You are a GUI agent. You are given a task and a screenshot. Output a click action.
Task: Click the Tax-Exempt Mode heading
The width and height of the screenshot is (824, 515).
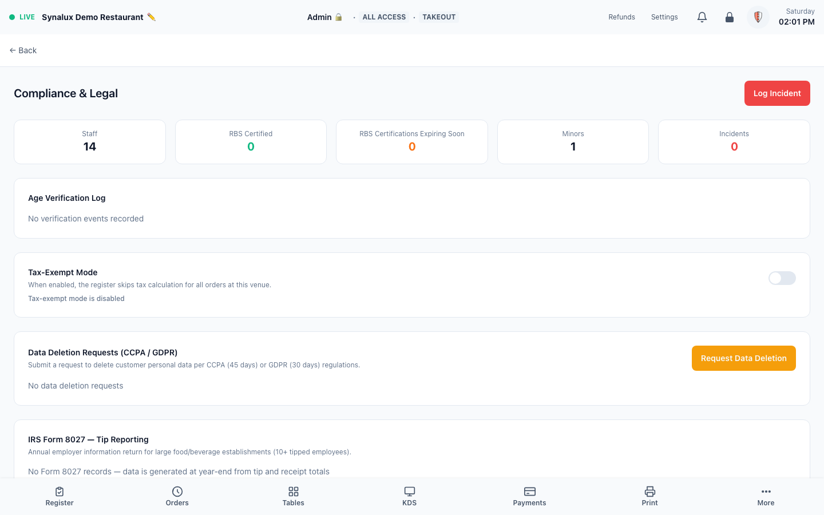click(63, 272)
